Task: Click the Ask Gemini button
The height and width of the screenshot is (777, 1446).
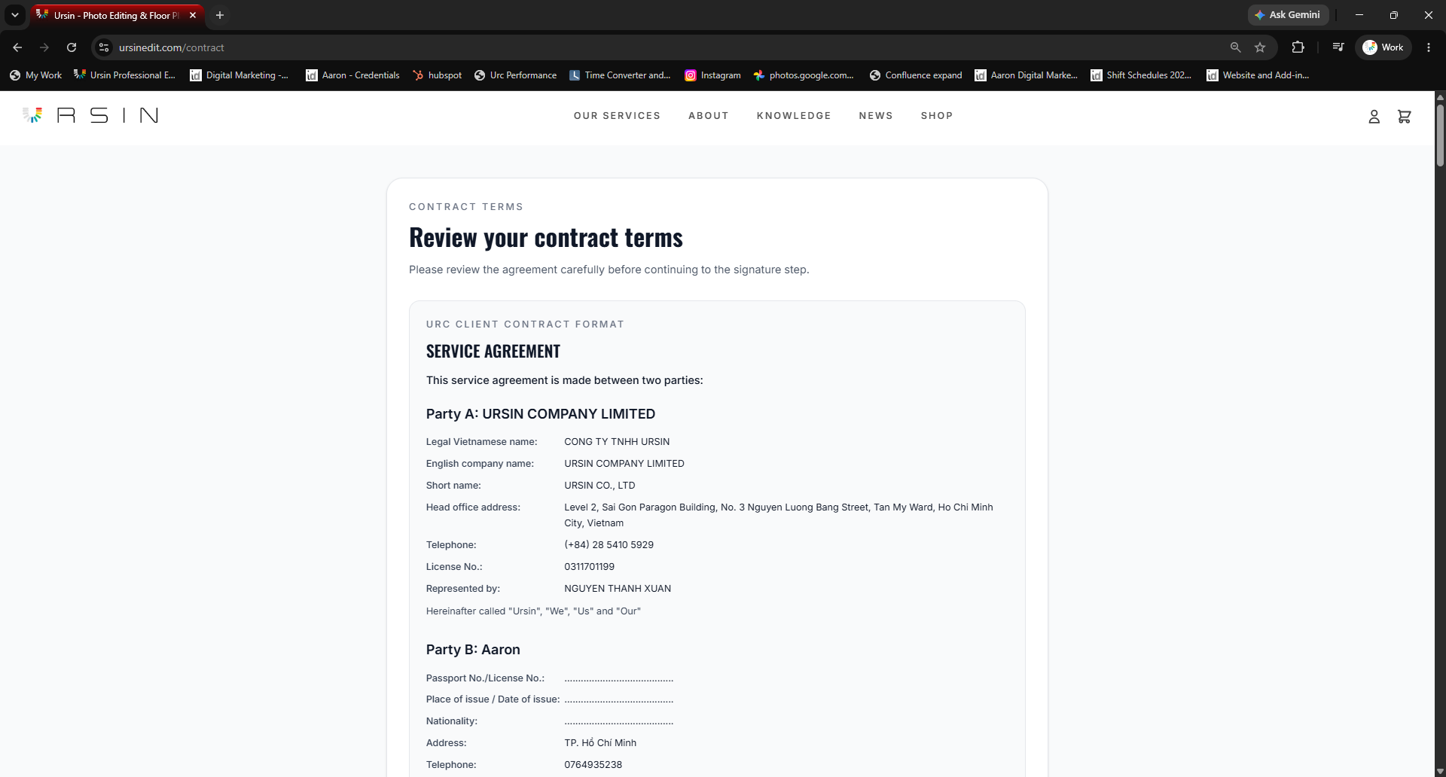Action: 1288,15
